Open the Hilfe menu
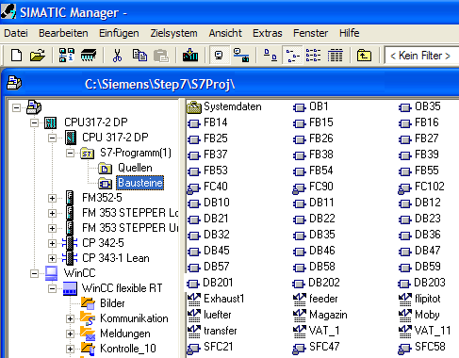459x358 pixels. (x=349, y=33)
